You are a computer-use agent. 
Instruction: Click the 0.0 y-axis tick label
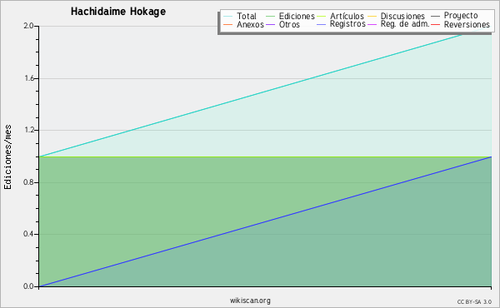pos(28,286)
